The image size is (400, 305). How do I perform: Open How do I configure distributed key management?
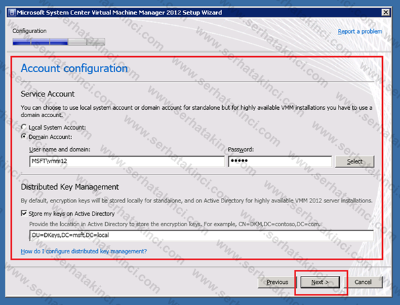coord(84,251)
